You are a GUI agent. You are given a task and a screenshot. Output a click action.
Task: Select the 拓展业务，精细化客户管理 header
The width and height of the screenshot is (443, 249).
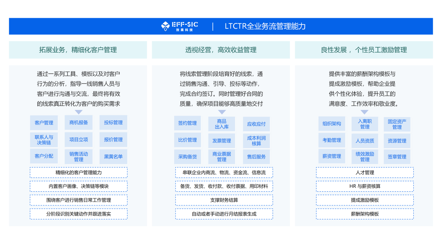pos(78,50)
